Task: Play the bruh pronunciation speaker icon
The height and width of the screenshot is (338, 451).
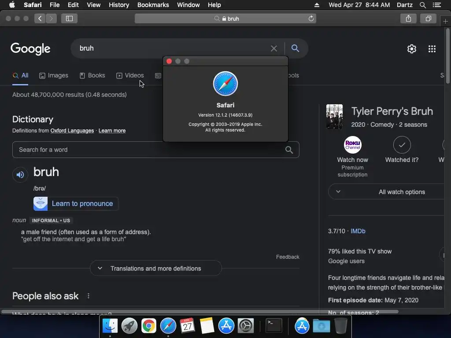Action: pyautogui.click(x=20, y=174)
